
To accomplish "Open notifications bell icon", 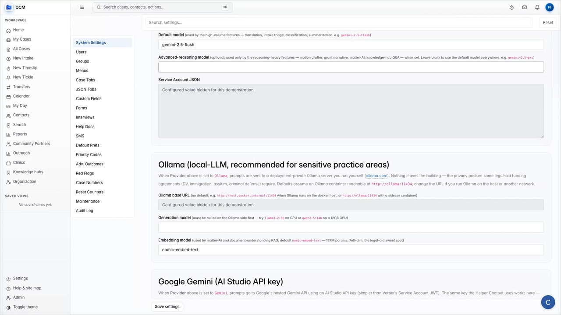I will pyautogui.click(x=537, y=7).
